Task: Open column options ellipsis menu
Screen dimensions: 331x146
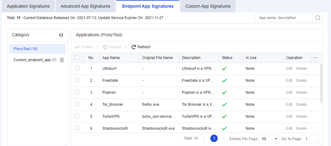Action: [x=315, y=57]
